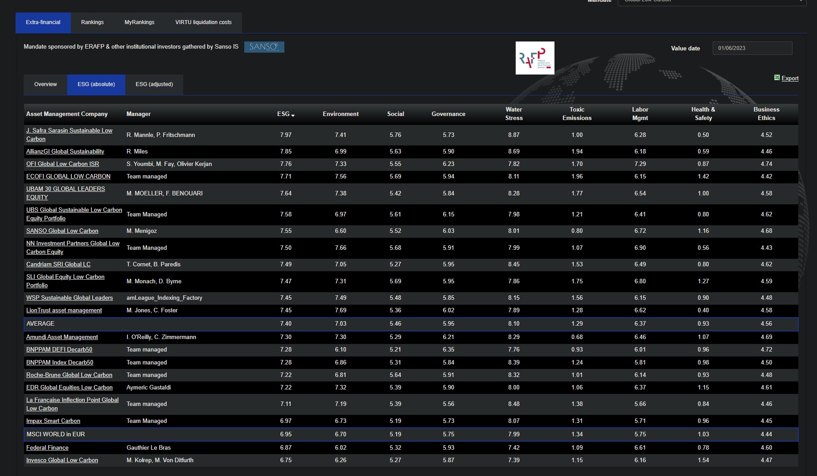Click Asset Management Company column header
Image resolution: width=817 pixels, height=476 pixels.
pyautogui.click(x=67, y=114)
